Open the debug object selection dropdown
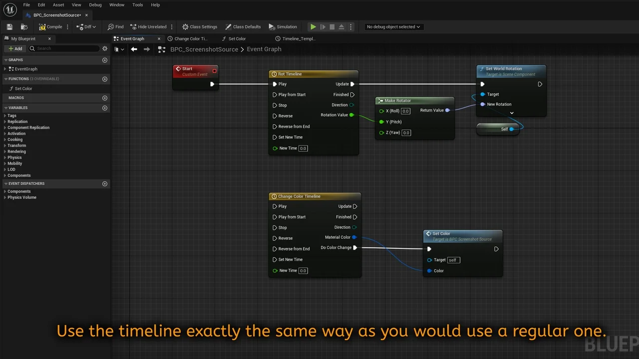 (393, 27)
